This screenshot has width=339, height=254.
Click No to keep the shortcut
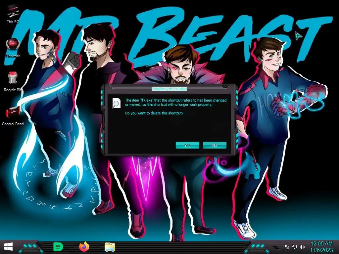tap(215, 146)
